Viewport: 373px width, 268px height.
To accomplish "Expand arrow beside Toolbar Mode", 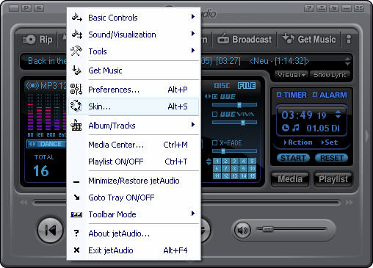I will (193, 214).
